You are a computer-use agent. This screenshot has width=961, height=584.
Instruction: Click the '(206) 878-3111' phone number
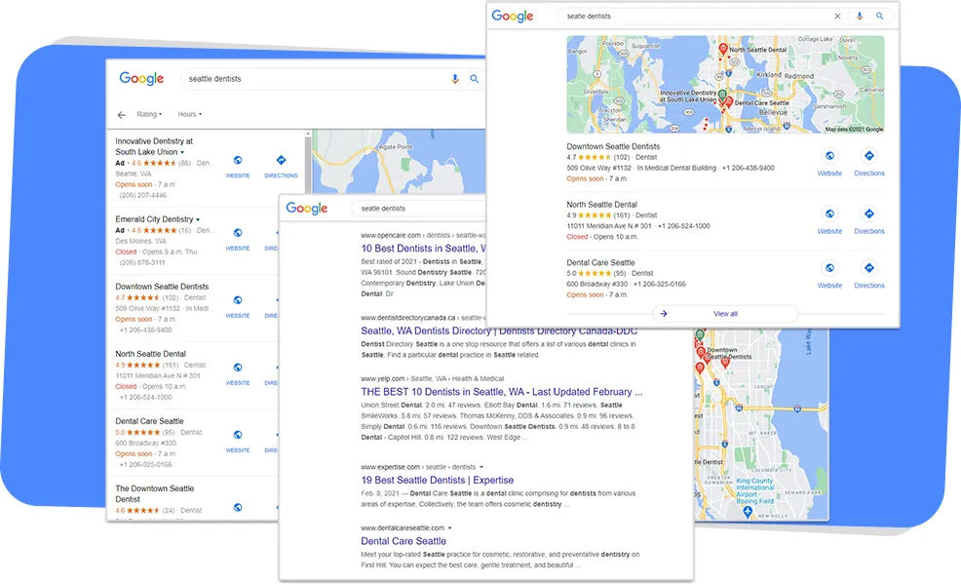pyautogui.click(x=142, y=263)
